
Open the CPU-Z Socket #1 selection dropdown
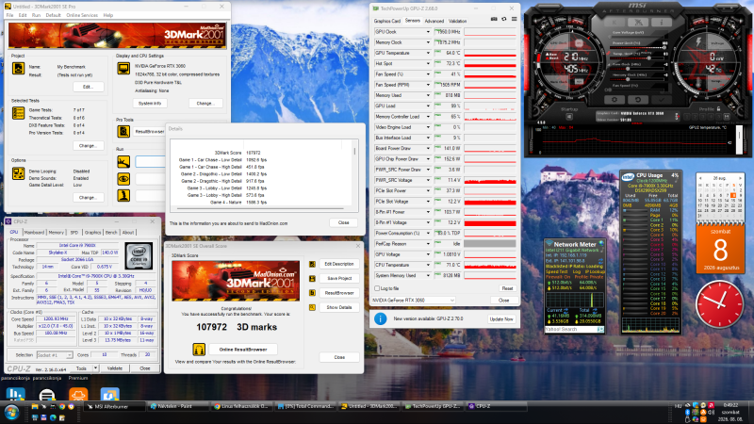click(x=55, y=355)
